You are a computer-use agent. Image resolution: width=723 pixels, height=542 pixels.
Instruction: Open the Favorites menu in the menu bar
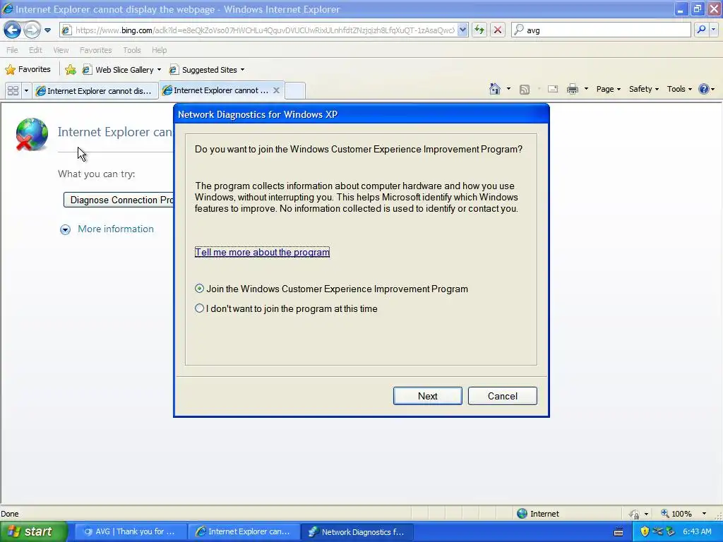coord(96,50)
